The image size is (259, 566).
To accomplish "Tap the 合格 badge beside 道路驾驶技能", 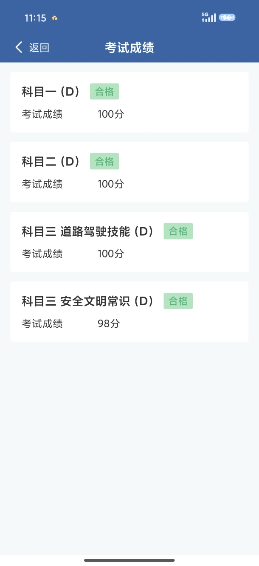I will 178,231.
